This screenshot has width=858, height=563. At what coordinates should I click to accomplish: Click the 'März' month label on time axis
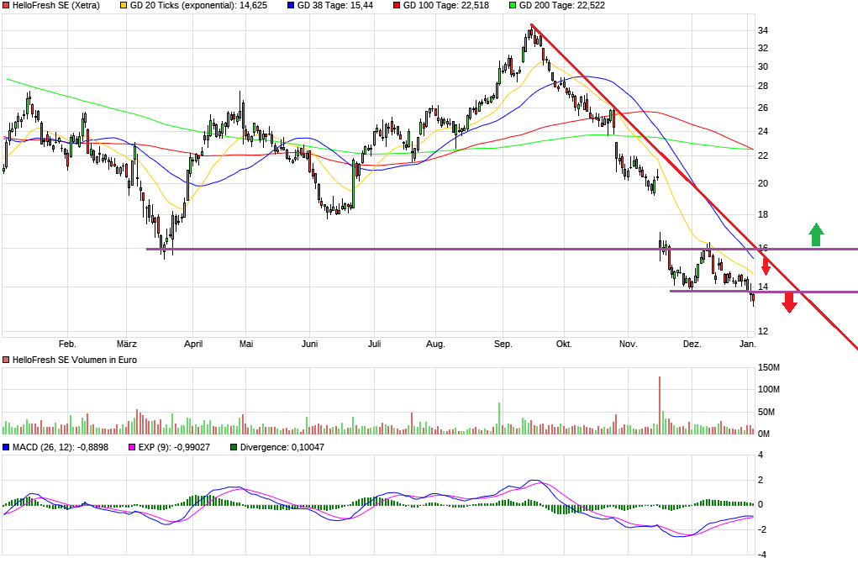pyautogui.click(x=126, y=345)
